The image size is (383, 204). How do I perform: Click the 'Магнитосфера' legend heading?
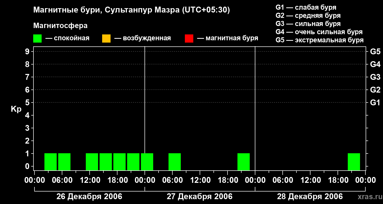pos(61,26)
